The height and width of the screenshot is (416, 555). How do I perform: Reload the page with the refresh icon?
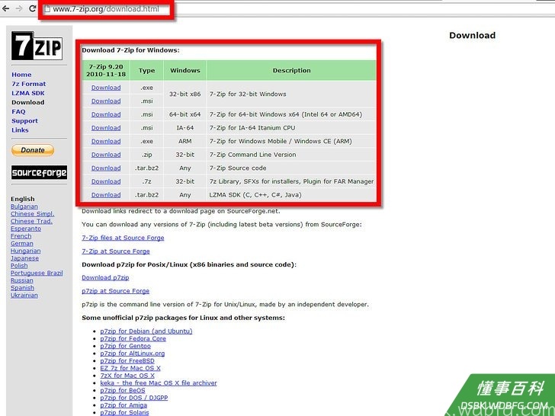tap(32, 8)
